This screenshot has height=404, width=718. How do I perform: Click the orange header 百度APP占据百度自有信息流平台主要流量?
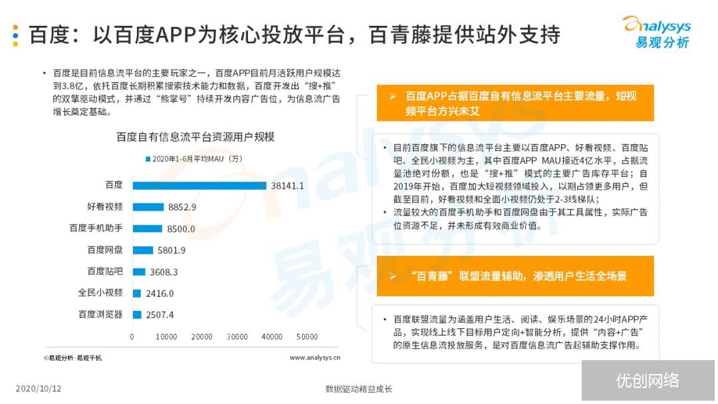(x=515, y=103)
